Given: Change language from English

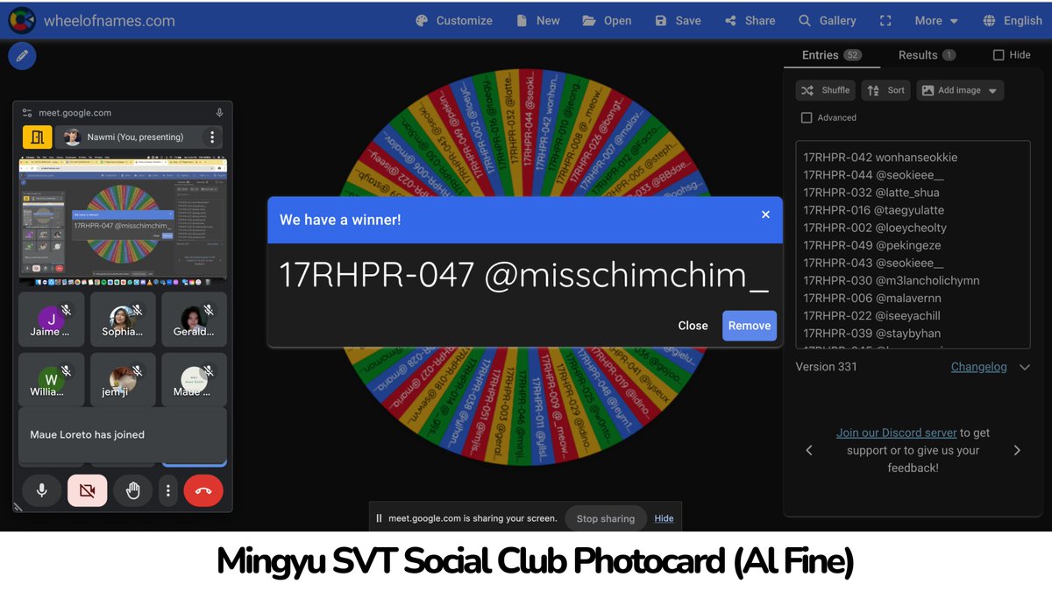Looking at the screenshot, I should [x=1013, y=20].
